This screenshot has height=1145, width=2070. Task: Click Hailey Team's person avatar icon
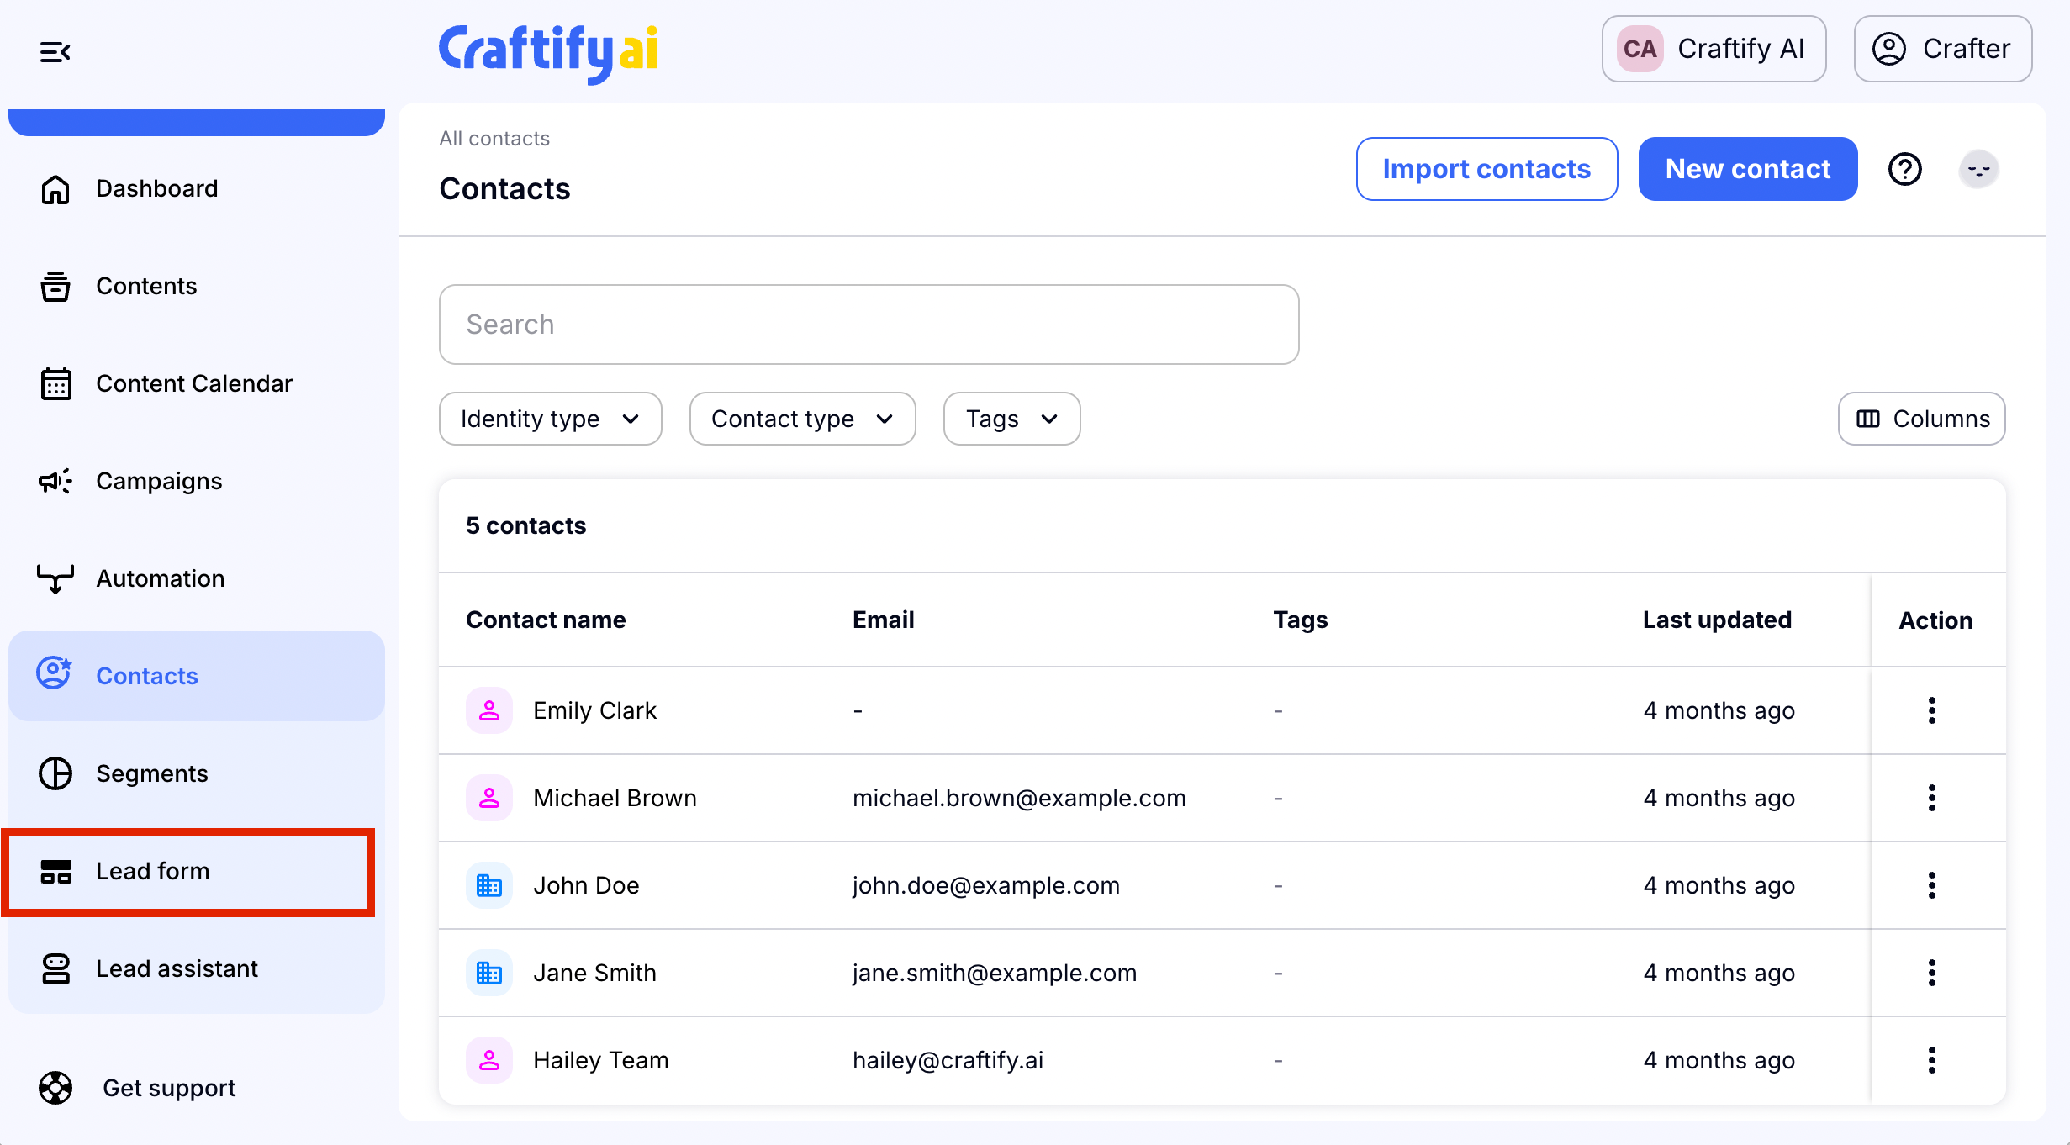click(489, 1060)
